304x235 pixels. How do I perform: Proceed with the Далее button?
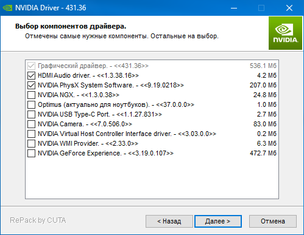coord(218,221)
